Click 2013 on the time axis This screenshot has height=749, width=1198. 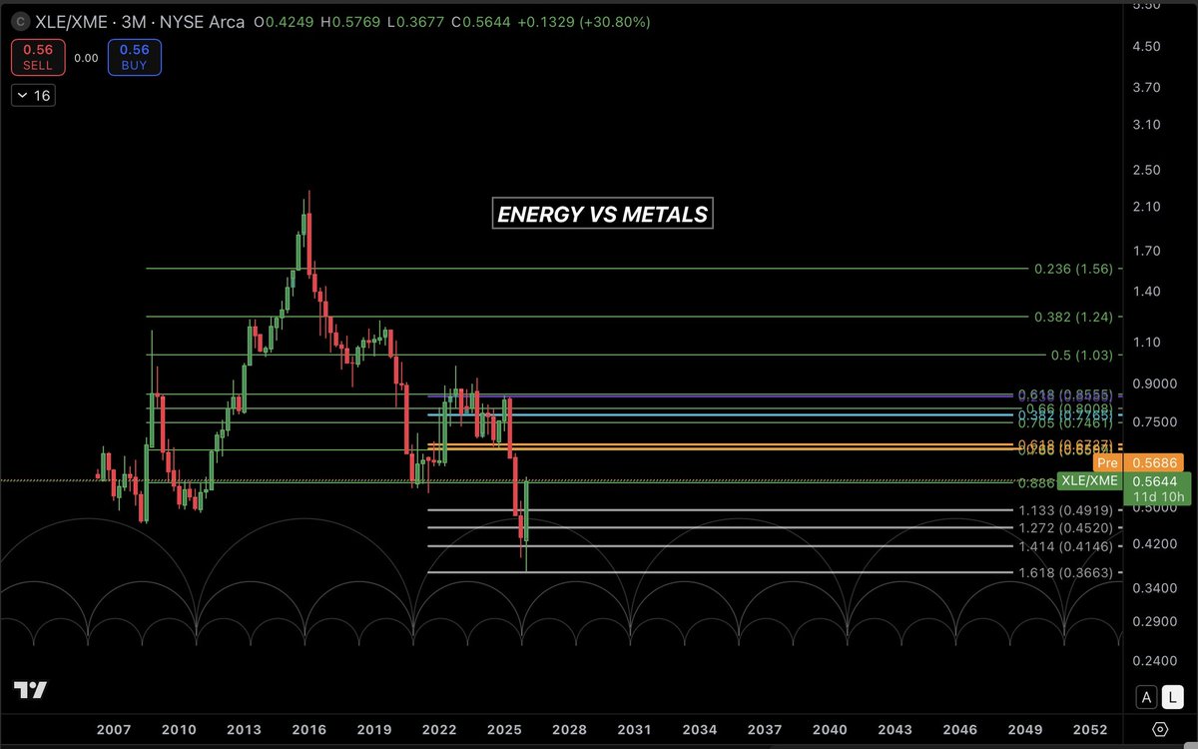(244, 730)
